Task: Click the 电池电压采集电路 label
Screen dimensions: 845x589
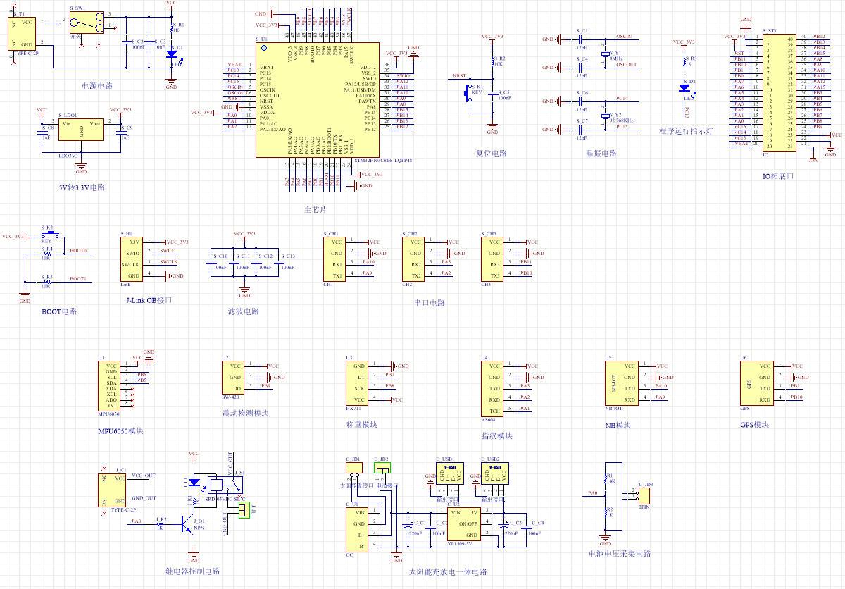Action: 620,554
